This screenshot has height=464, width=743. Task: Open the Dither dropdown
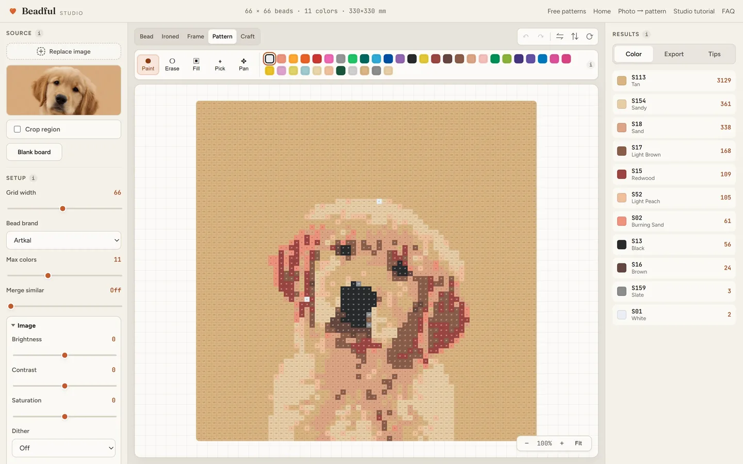pyautogui.click(x=63, y=448)
